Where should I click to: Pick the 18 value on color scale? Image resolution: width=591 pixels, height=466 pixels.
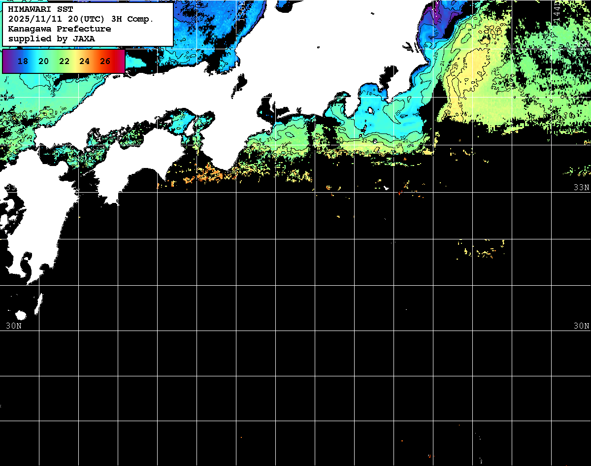23,61
